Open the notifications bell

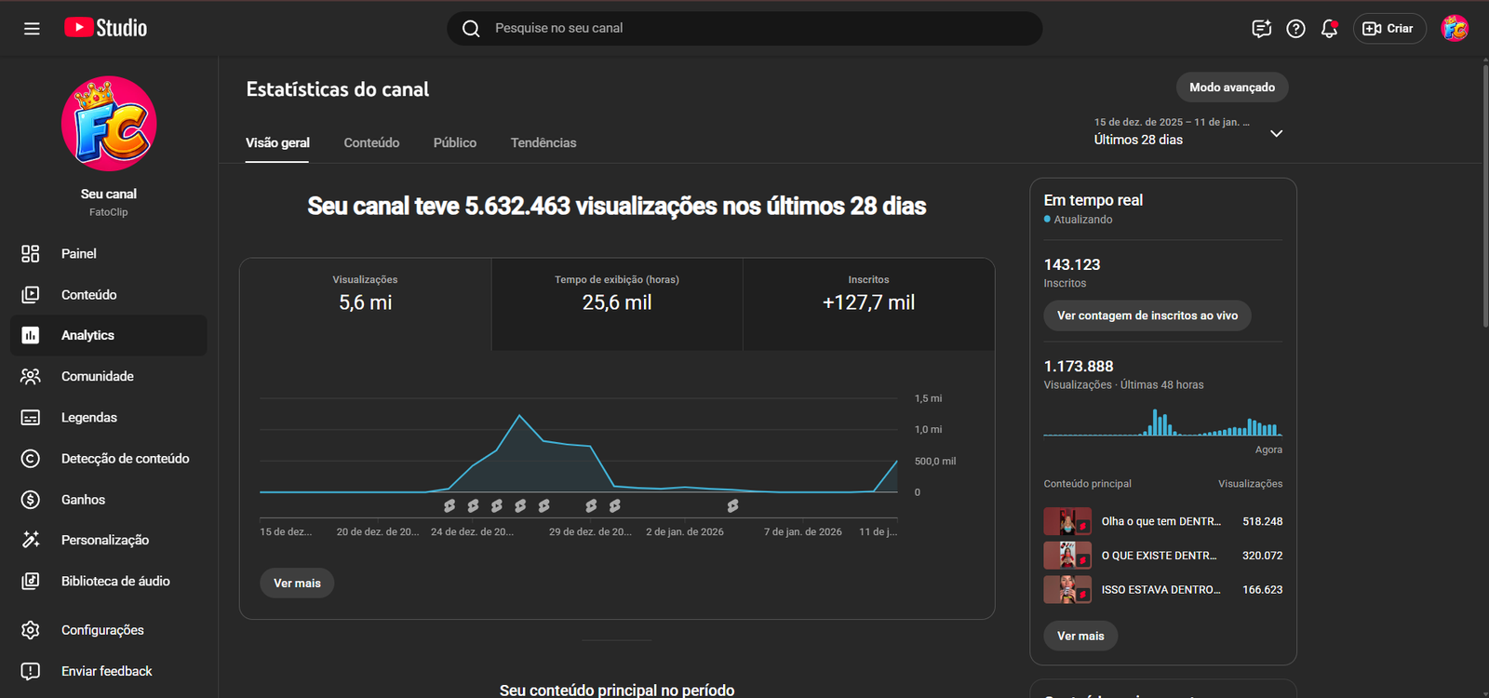pyautogui.click(x=1329, y=29)
